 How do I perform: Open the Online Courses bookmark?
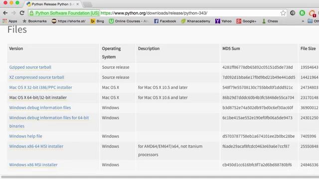129,21
